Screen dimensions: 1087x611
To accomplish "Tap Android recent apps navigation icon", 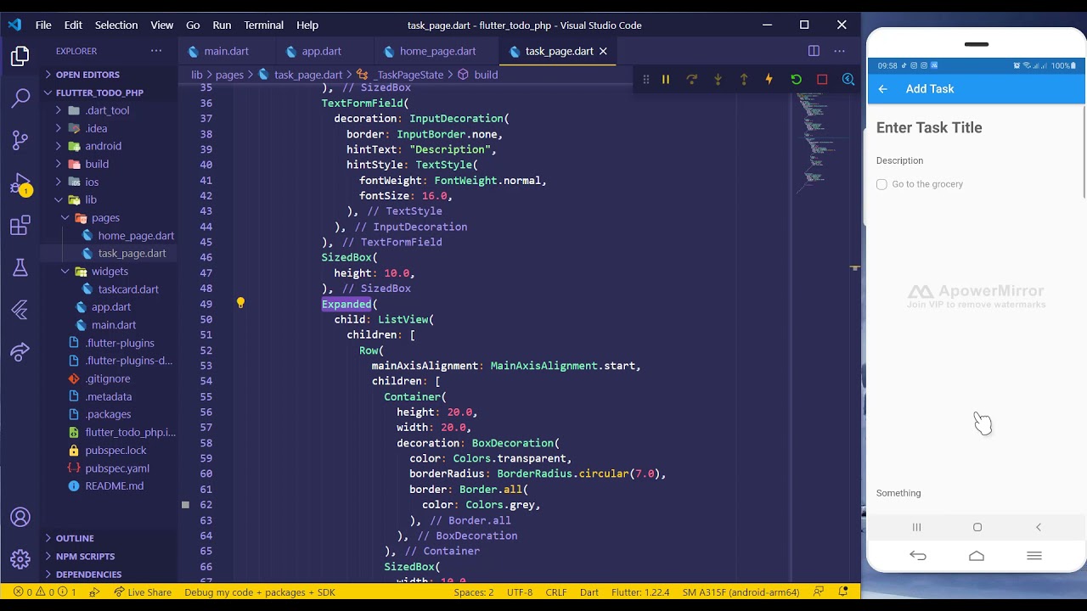I will pos(916,527).
